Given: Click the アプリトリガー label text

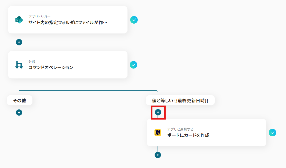Looking at the screenshot, I should (x=39, y=17).
